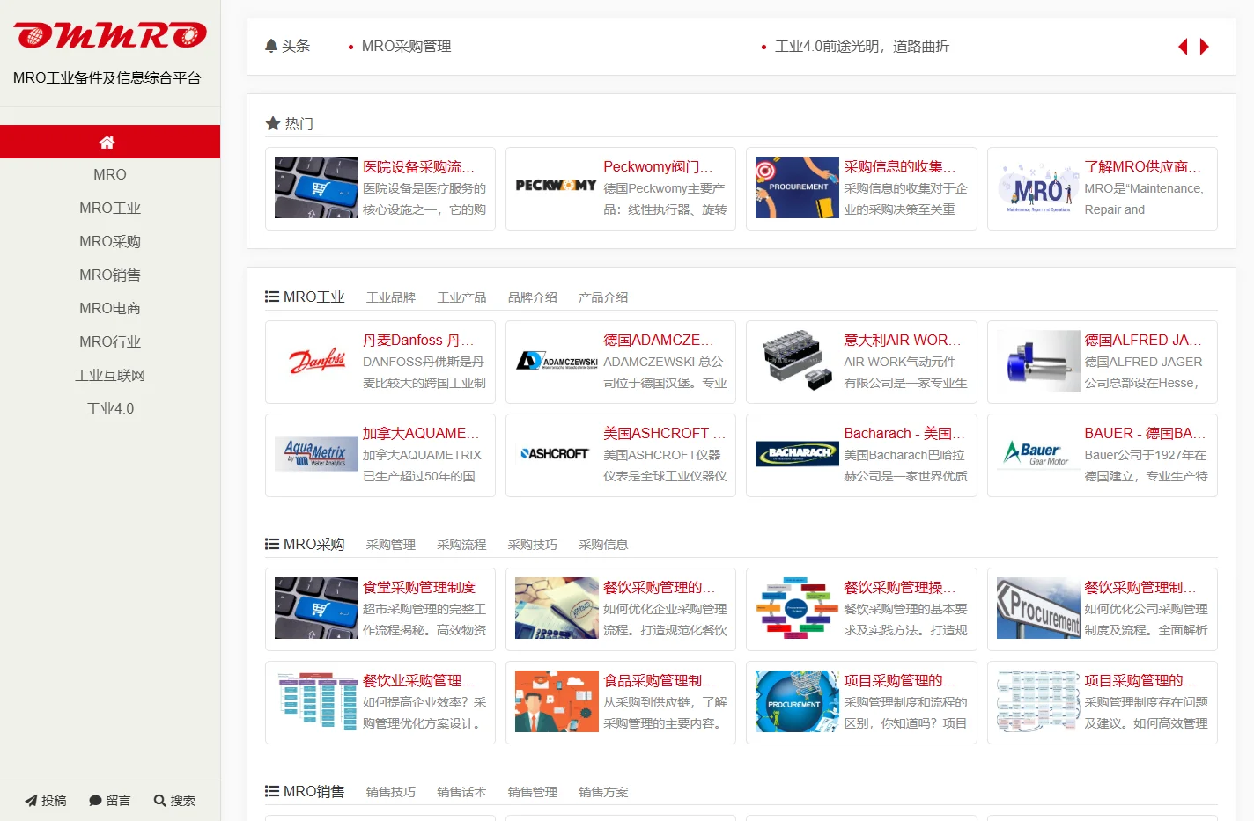This screenshot has width=1254, height=821.
Task: Open article 加拿大AQUAME…
Action: click(421, 434)
